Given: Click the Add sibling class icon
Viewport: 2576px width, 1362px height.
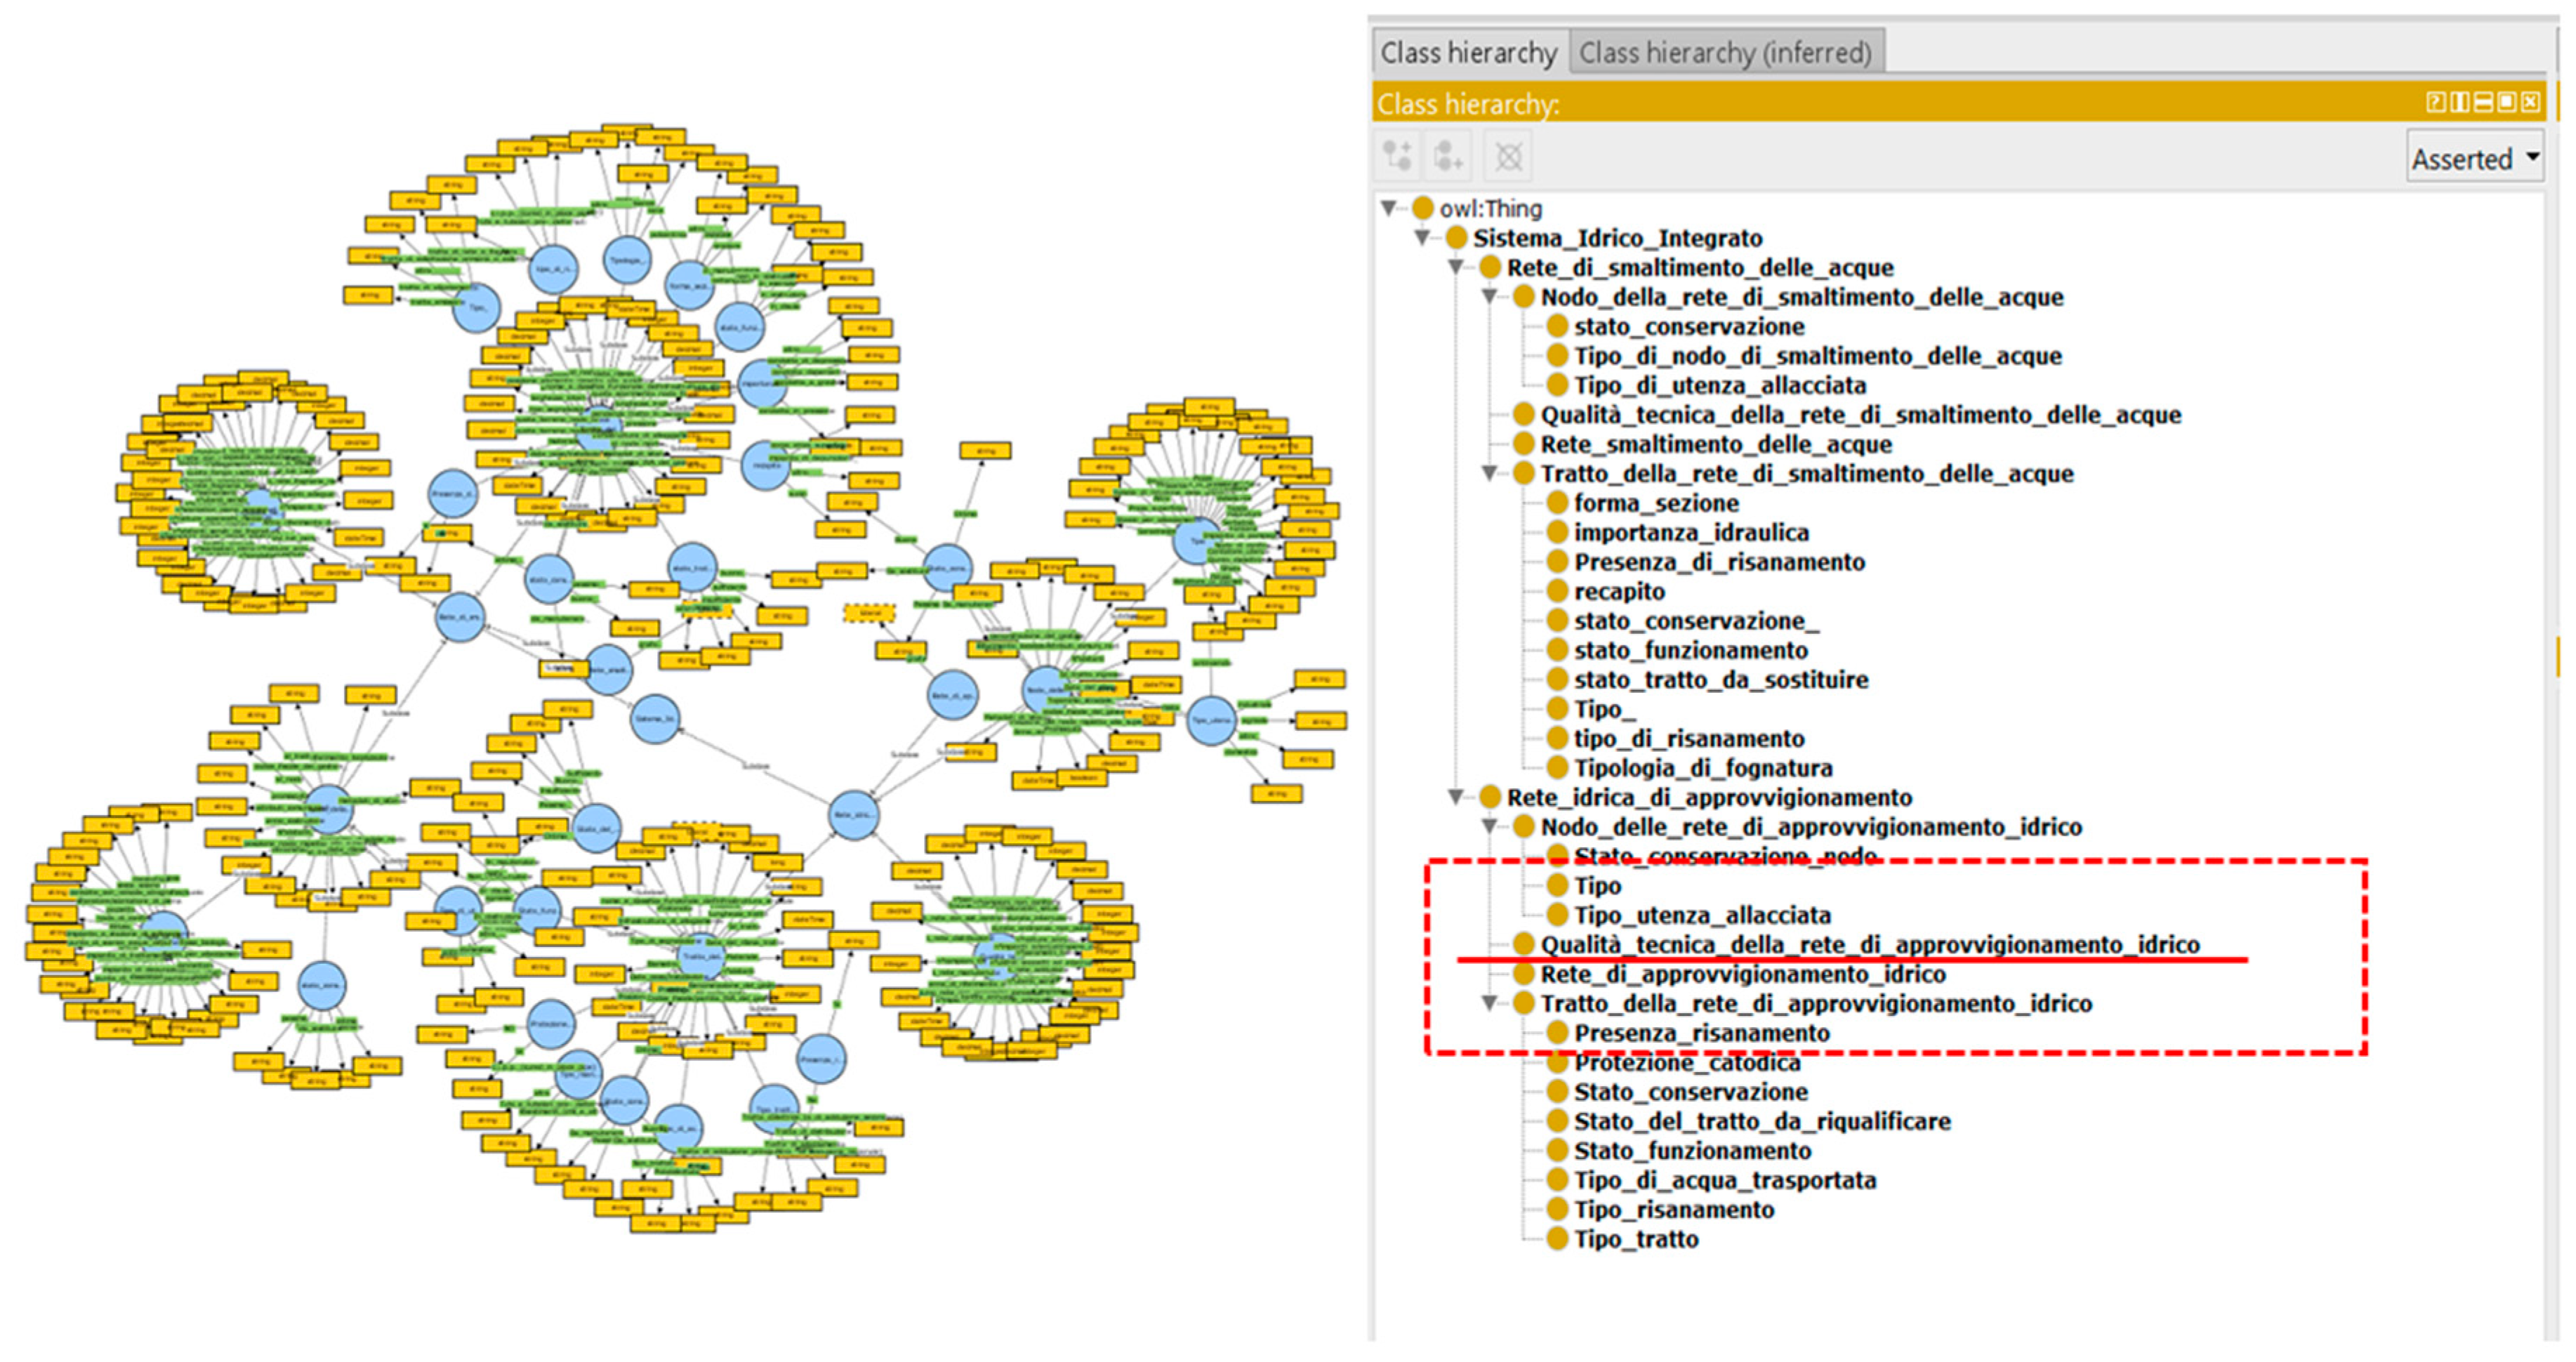Looking at the screenshot, I should 1448,156.
